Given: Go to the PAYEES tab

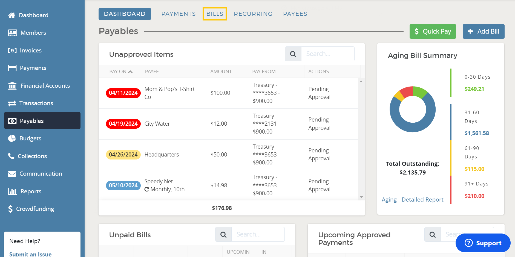Looking at the screenshot, I should click(295, 14).
